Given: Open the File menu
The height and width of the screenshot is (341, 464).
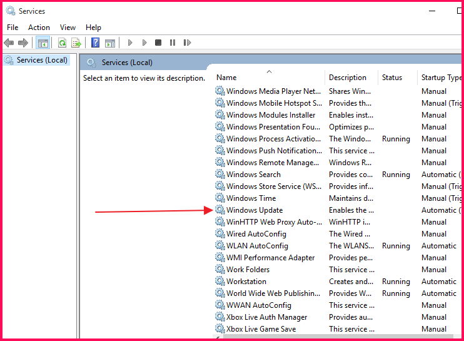Looking at the screenshot, I should click(13, 28).
